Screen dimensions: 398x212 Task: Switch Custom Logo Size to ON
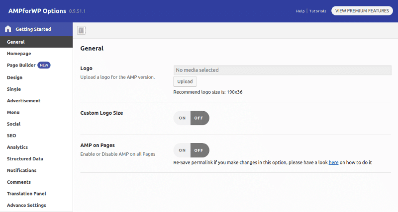point(182,118)
